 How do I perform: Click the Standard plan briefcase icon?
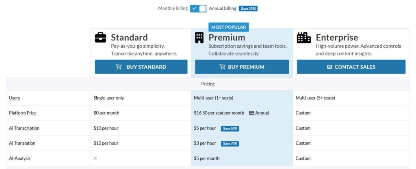click(x=100, y=38)
